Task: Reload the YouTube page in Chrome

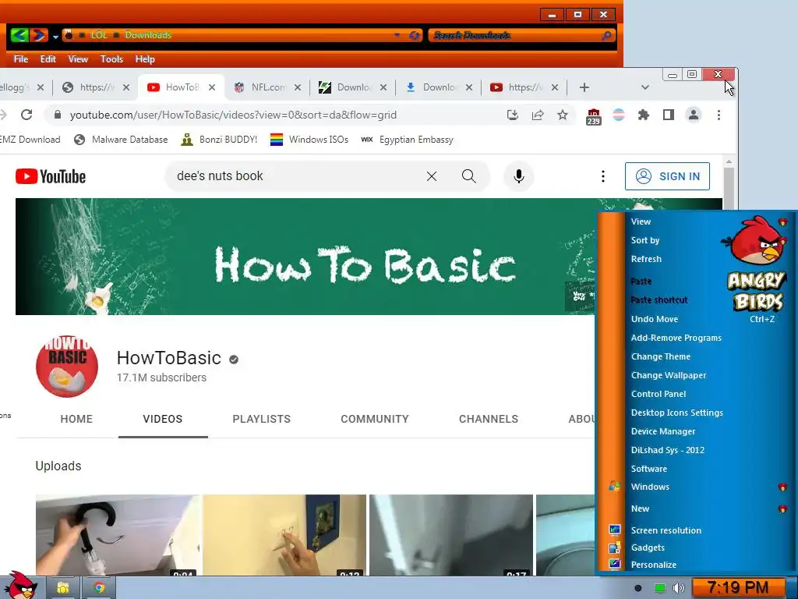Action: point(26,115)
